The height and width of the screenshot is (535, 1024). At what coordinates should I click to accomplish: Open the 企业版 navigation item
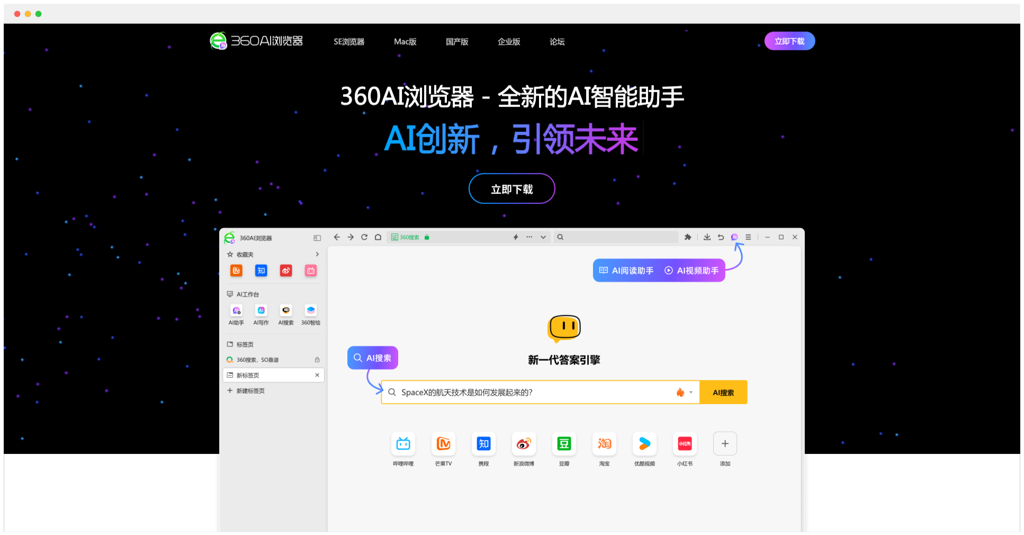click(509, 42)
